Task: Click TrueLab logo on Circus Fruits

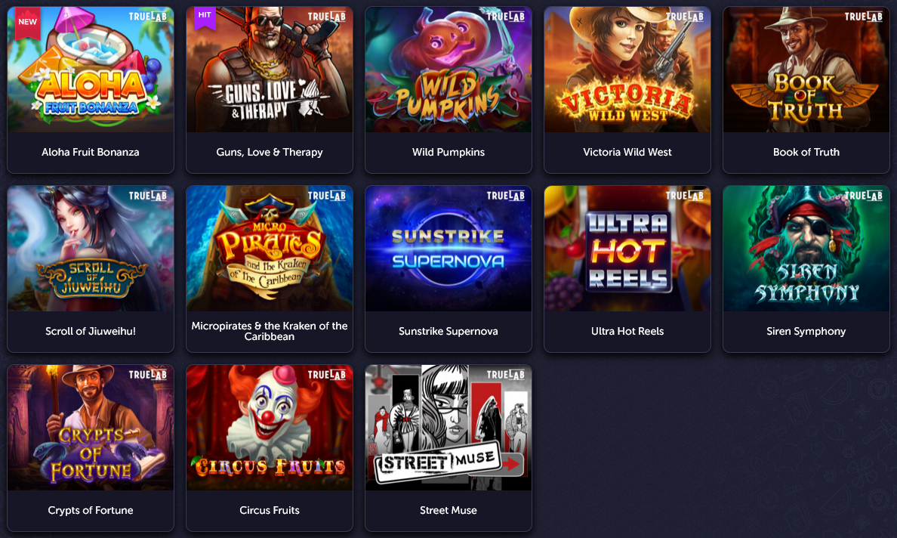Action: pyautogui.click(x=327, y=375)
